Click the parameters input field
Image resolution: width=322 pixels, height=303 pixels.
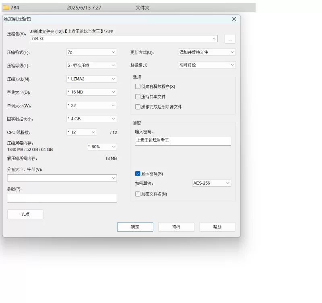click(62, 198)
